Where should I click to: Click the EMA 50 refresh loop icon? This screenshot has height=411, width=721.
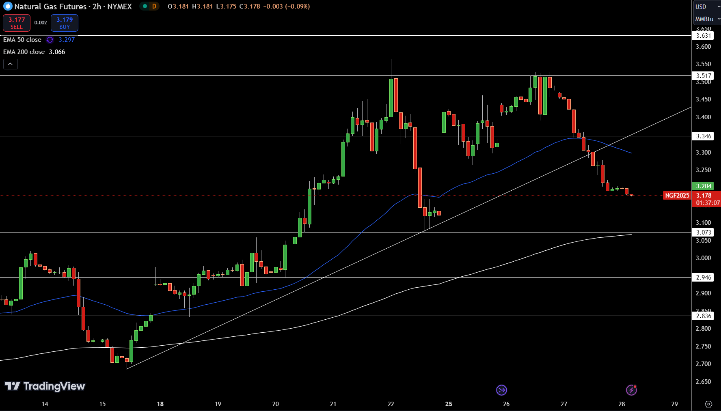pos(50,40)
